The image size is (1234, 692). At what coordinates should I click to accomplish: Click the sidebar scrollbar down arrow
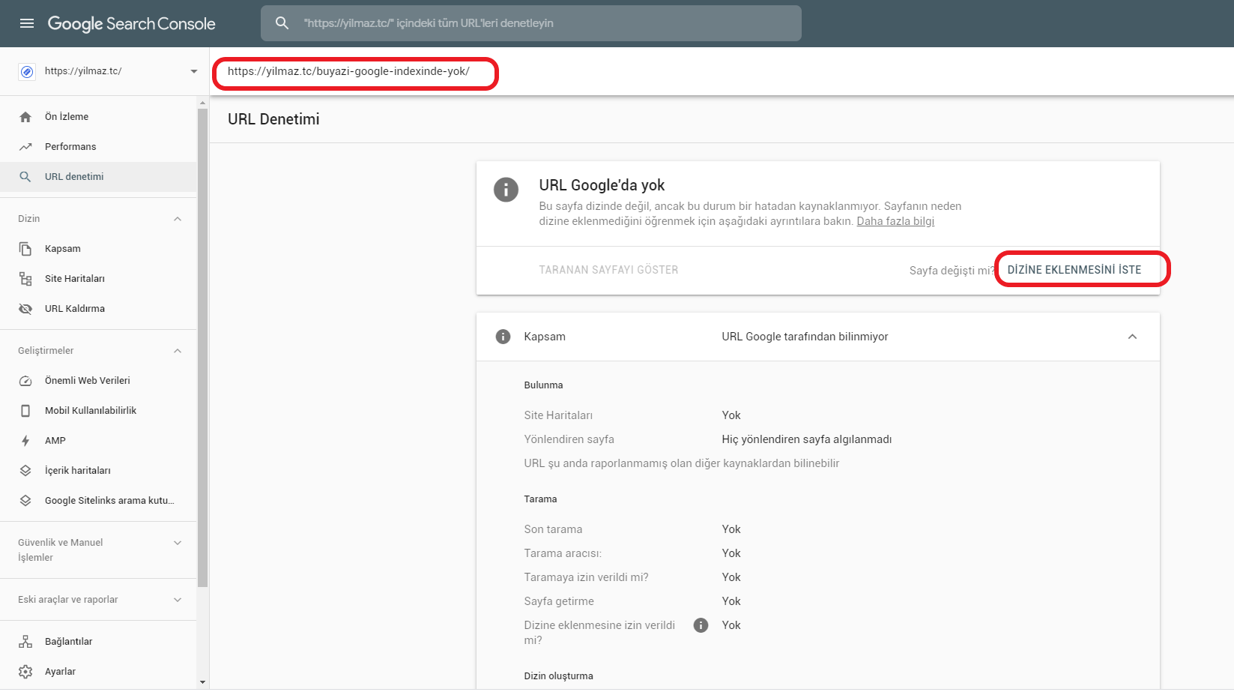[202, 682]
